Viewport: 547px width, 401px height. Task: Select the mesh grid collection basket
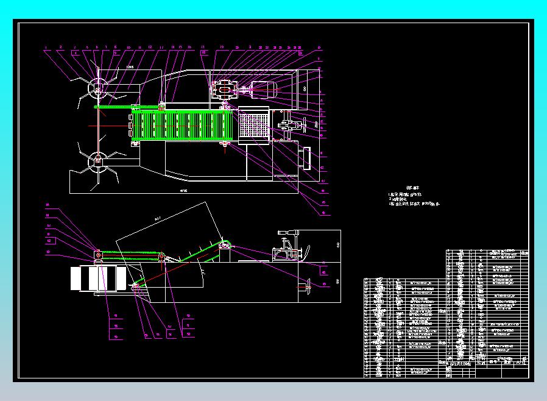pyautogui.click(x=254, y=125)
